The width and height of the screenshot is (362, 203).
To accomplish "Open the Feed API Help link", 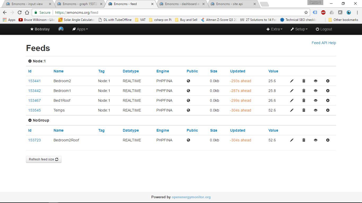I will pyautogui.click(x=324, y=43).
